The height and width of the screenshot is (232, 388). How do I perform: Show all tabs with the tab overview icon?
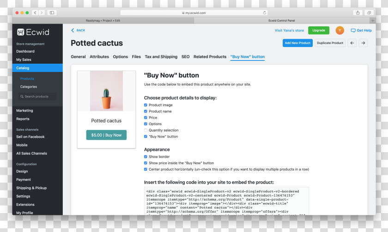tap(369, 12)
